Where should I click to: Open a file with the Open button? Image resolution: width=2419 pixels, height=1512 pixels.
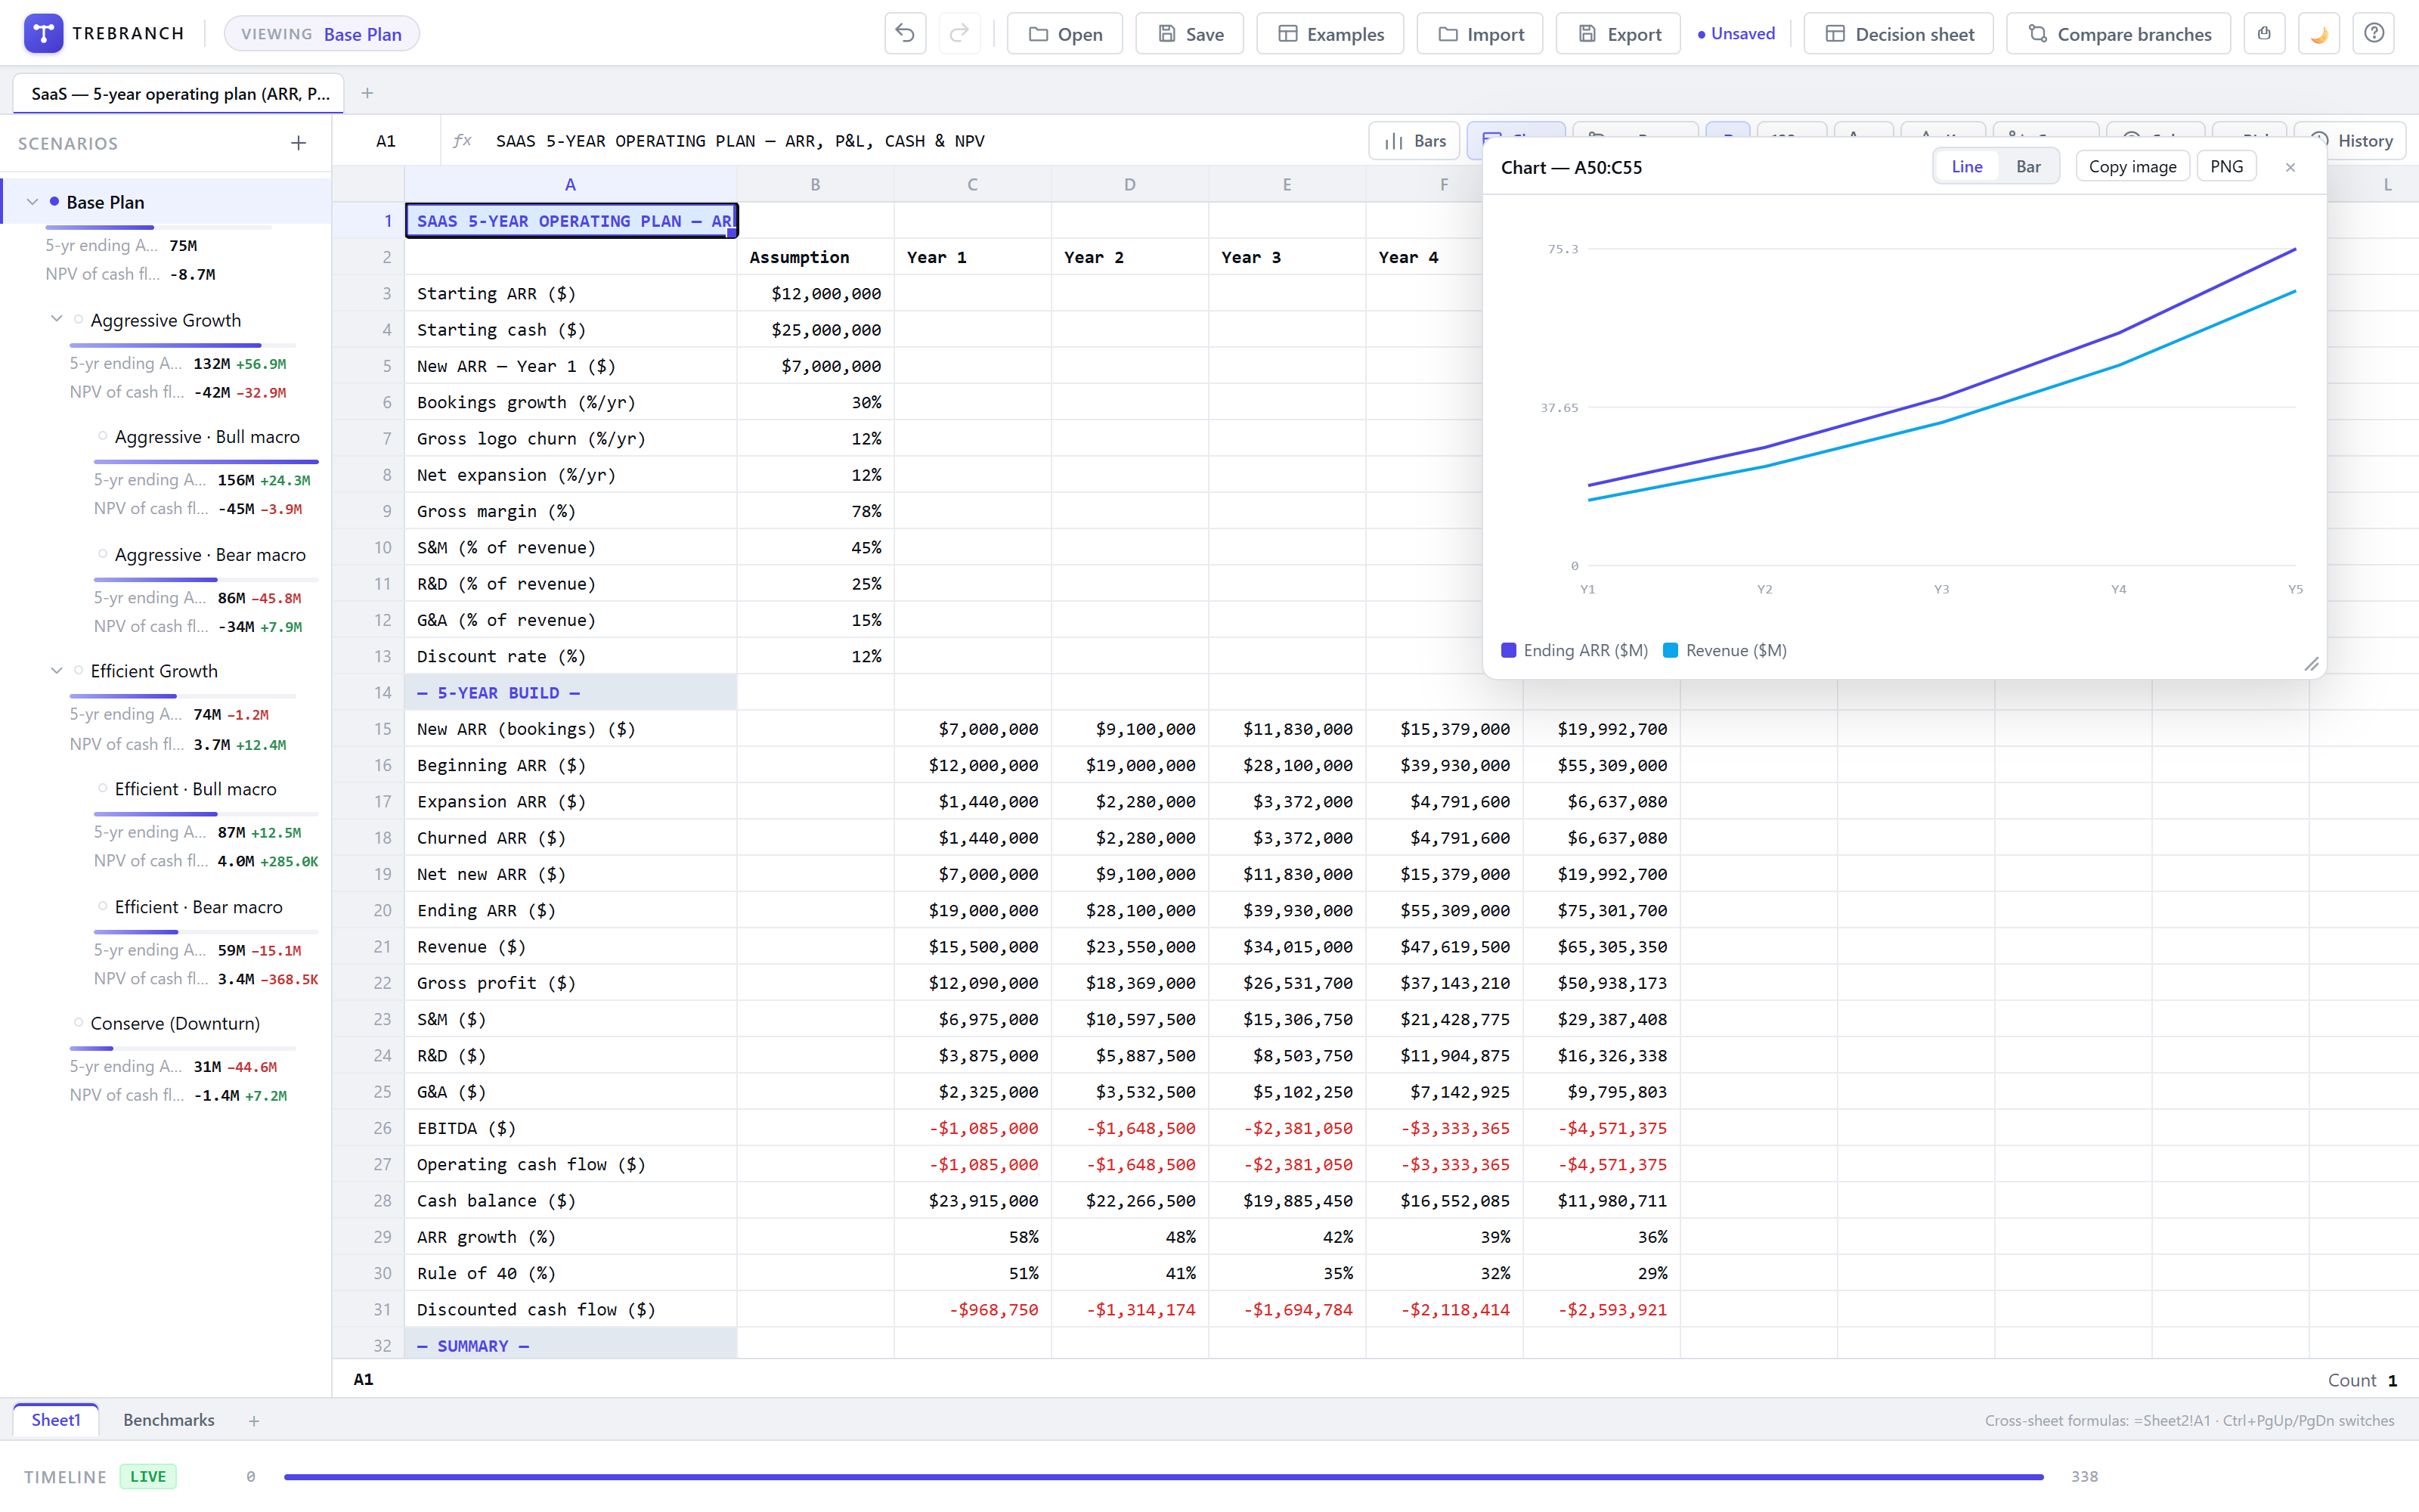point(1064,33)
